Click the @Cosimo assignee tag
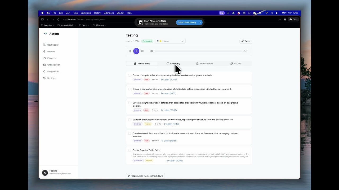The width and height of the screenshot is (339, 190). [x=137, y=110]
